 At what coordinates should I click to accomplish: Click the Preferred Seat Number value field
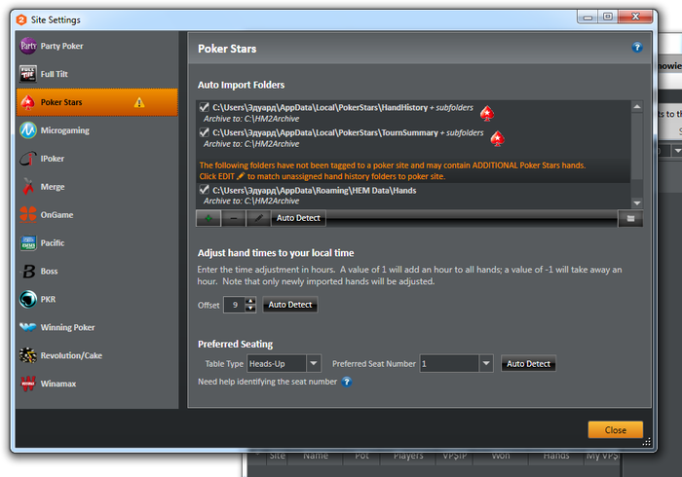[x=449, y=364]
